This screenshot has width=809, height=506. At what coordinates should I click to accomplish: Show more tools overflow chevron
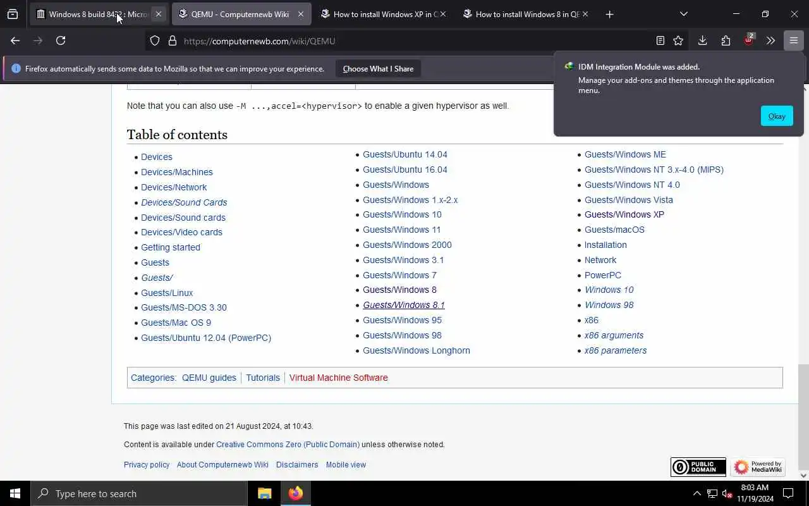pos(770,40)
